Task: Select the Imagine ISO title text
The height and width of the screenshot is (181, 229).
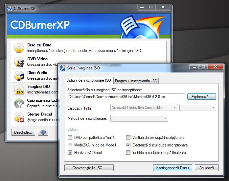Action: 38,87
